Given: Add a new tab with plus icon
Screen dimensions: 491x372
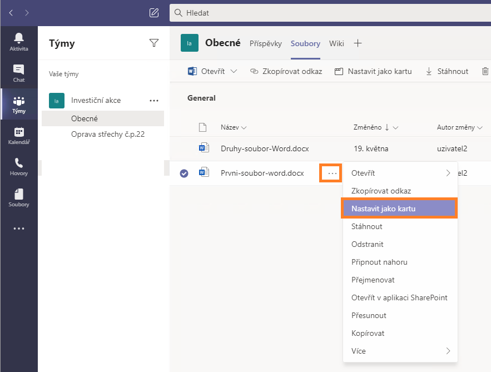Looking at the screenshot, I should tap(358, 43).
